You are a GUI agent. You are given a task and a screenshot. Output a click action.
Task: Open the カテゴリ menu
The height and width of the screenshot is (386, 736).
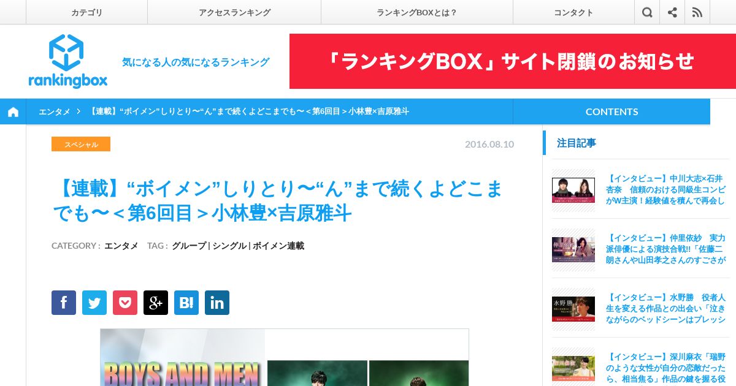point(86,12)
